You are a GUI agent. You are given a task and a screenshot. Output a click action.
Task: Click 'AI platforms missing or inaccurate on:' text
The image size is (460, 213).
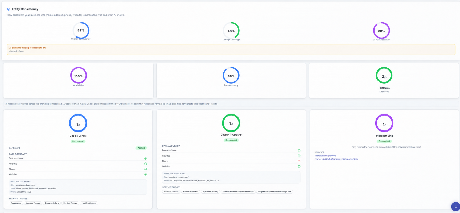coord(27,48)
